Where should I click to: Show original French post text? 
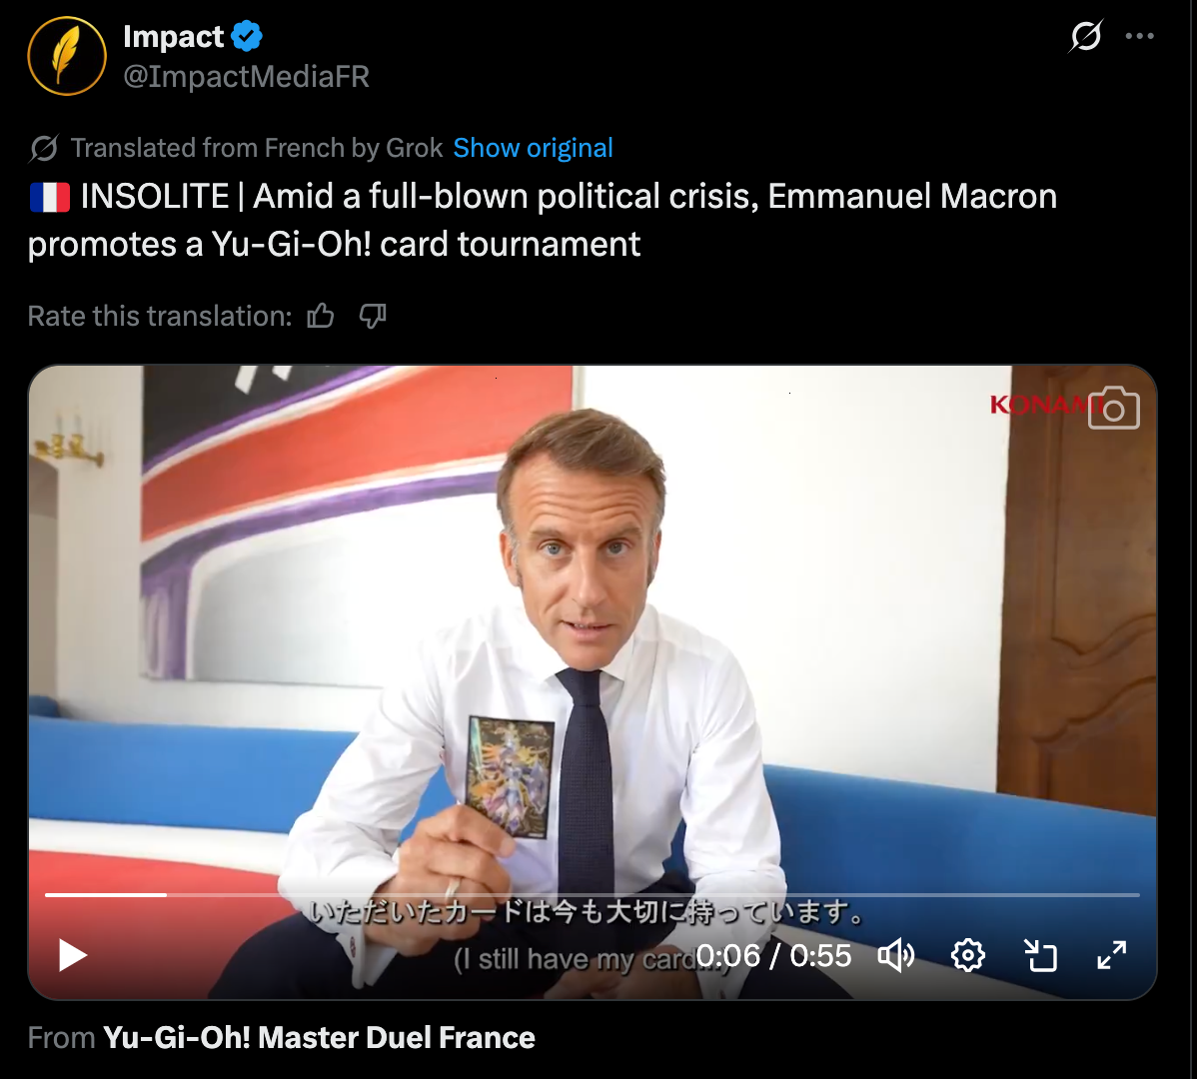tap(533, 148)
